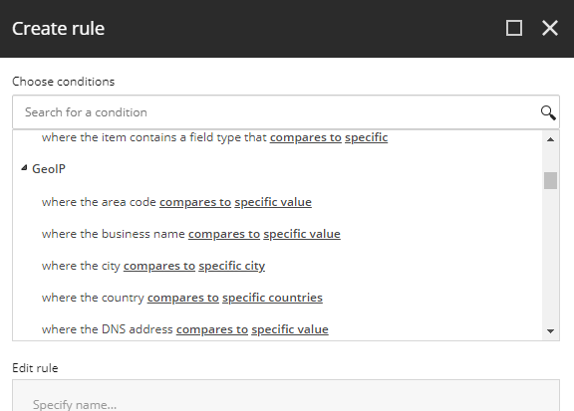Click the conditions list scrollbar thumb
Viewport: 574px width, 411px height.
coord(550,181)
